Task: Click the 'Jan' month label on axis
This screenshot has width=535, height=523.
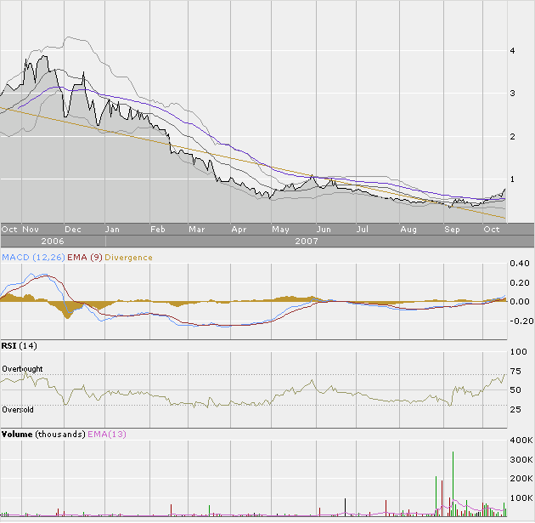Action: (x=112, y=230)
